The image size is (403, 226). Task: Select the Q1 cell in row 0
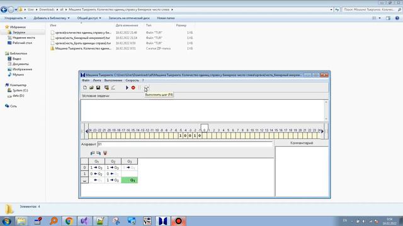96,168
